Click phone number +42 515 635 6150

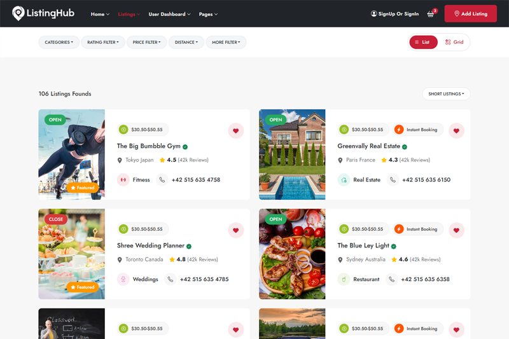click(426, 180)
